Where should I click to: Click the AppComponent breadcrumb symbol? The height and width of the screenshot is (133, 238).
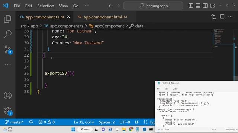[106, 26]
